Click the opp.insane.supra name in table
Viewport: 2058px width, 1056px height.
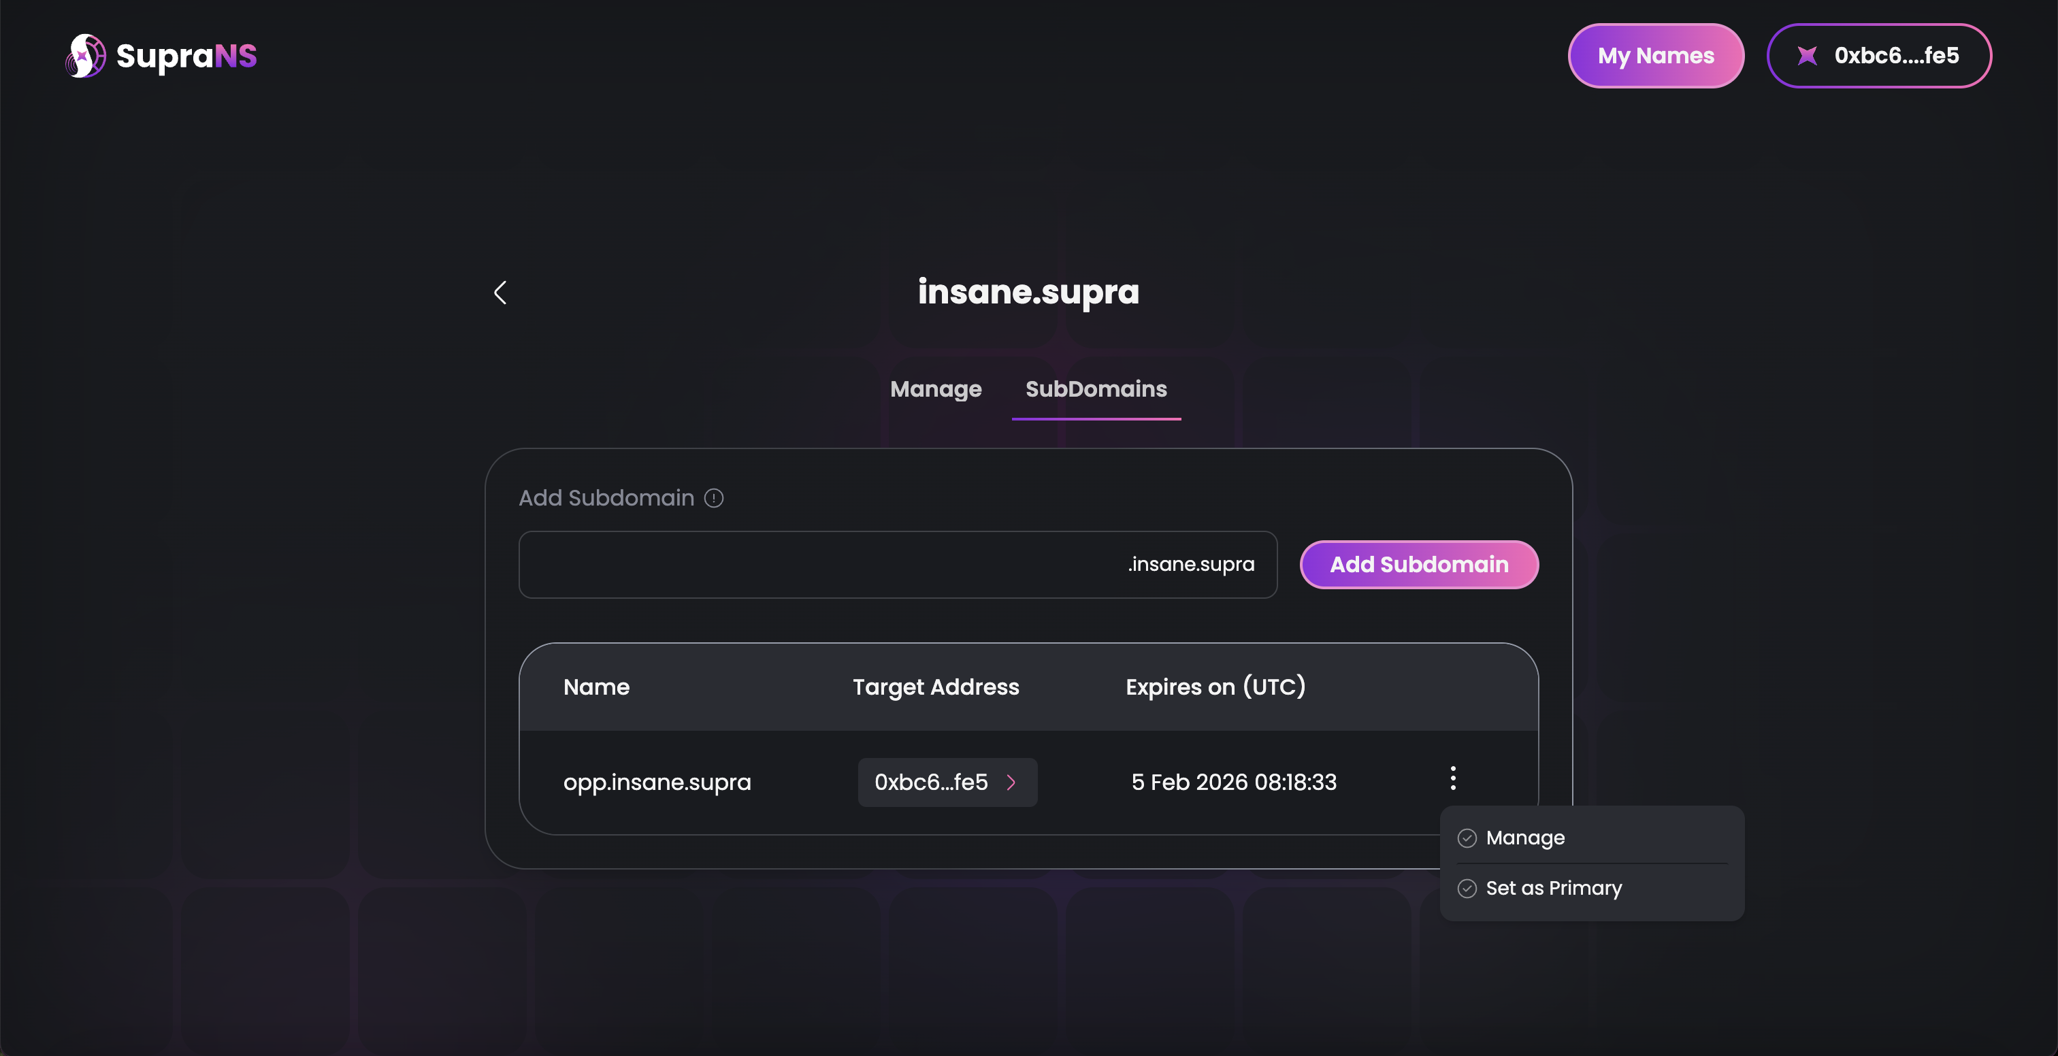[x=657, y=782]
